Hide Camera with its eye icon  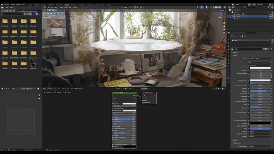(x=270, y=14)
